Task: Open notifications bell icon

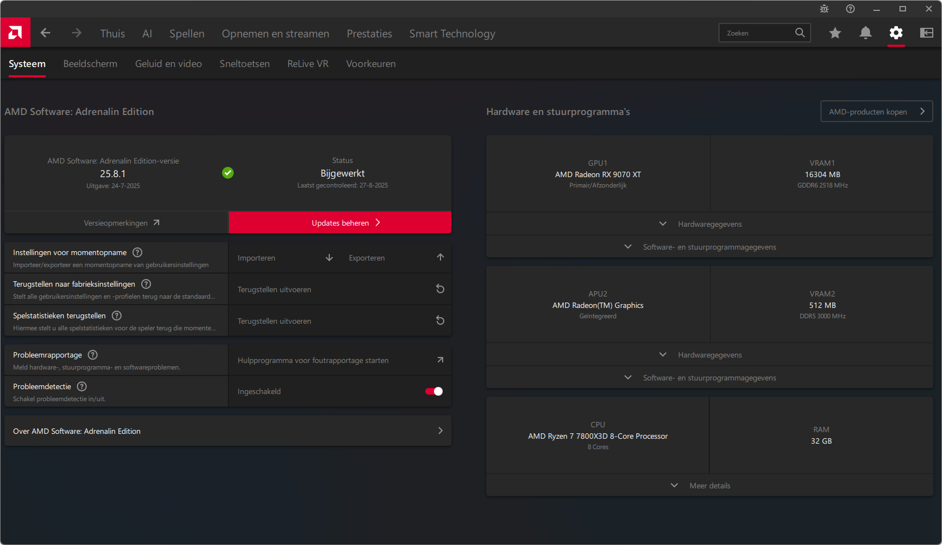Action: (x=865, y=33)
